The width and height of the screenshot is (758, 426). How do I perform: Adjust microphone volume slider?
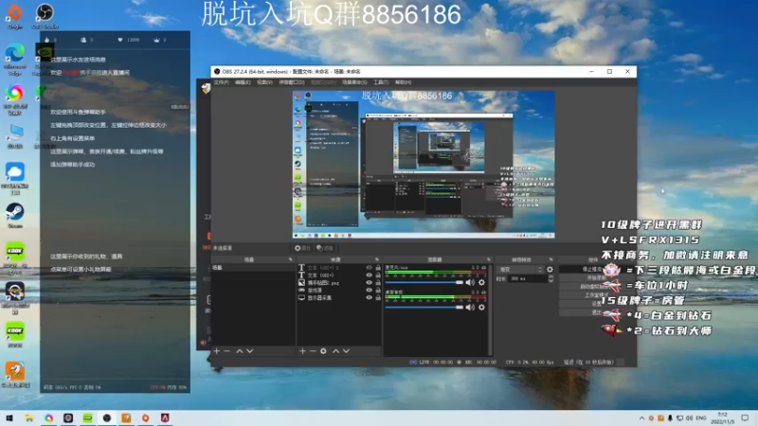click(424, 282)
